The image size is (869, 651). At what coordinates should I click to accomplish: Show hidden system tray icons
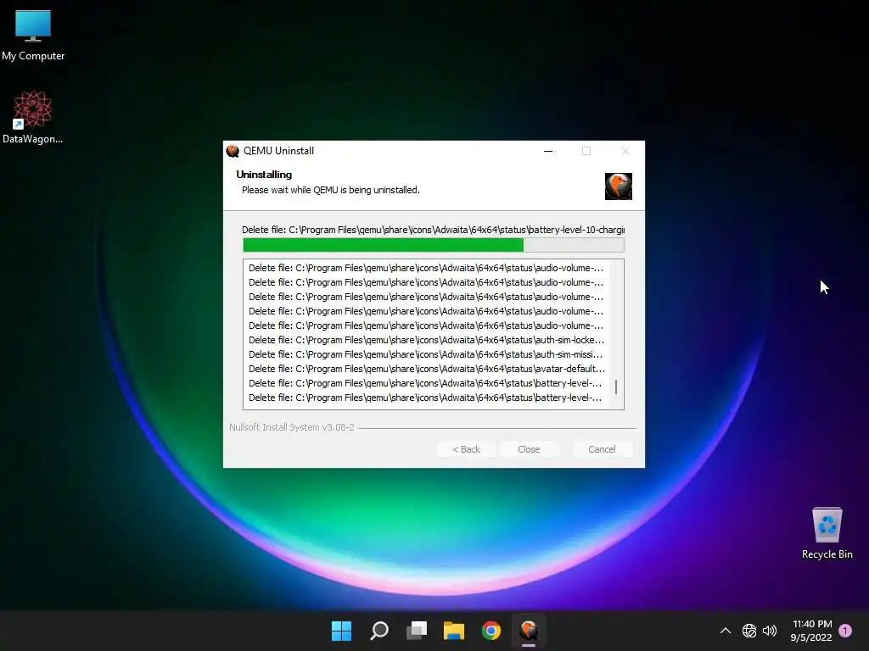[726, 631]
